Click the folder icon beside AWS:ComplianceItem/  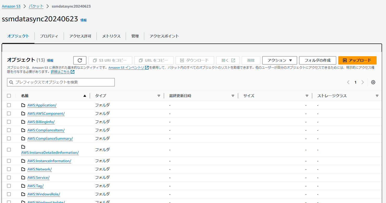[23, 130]
